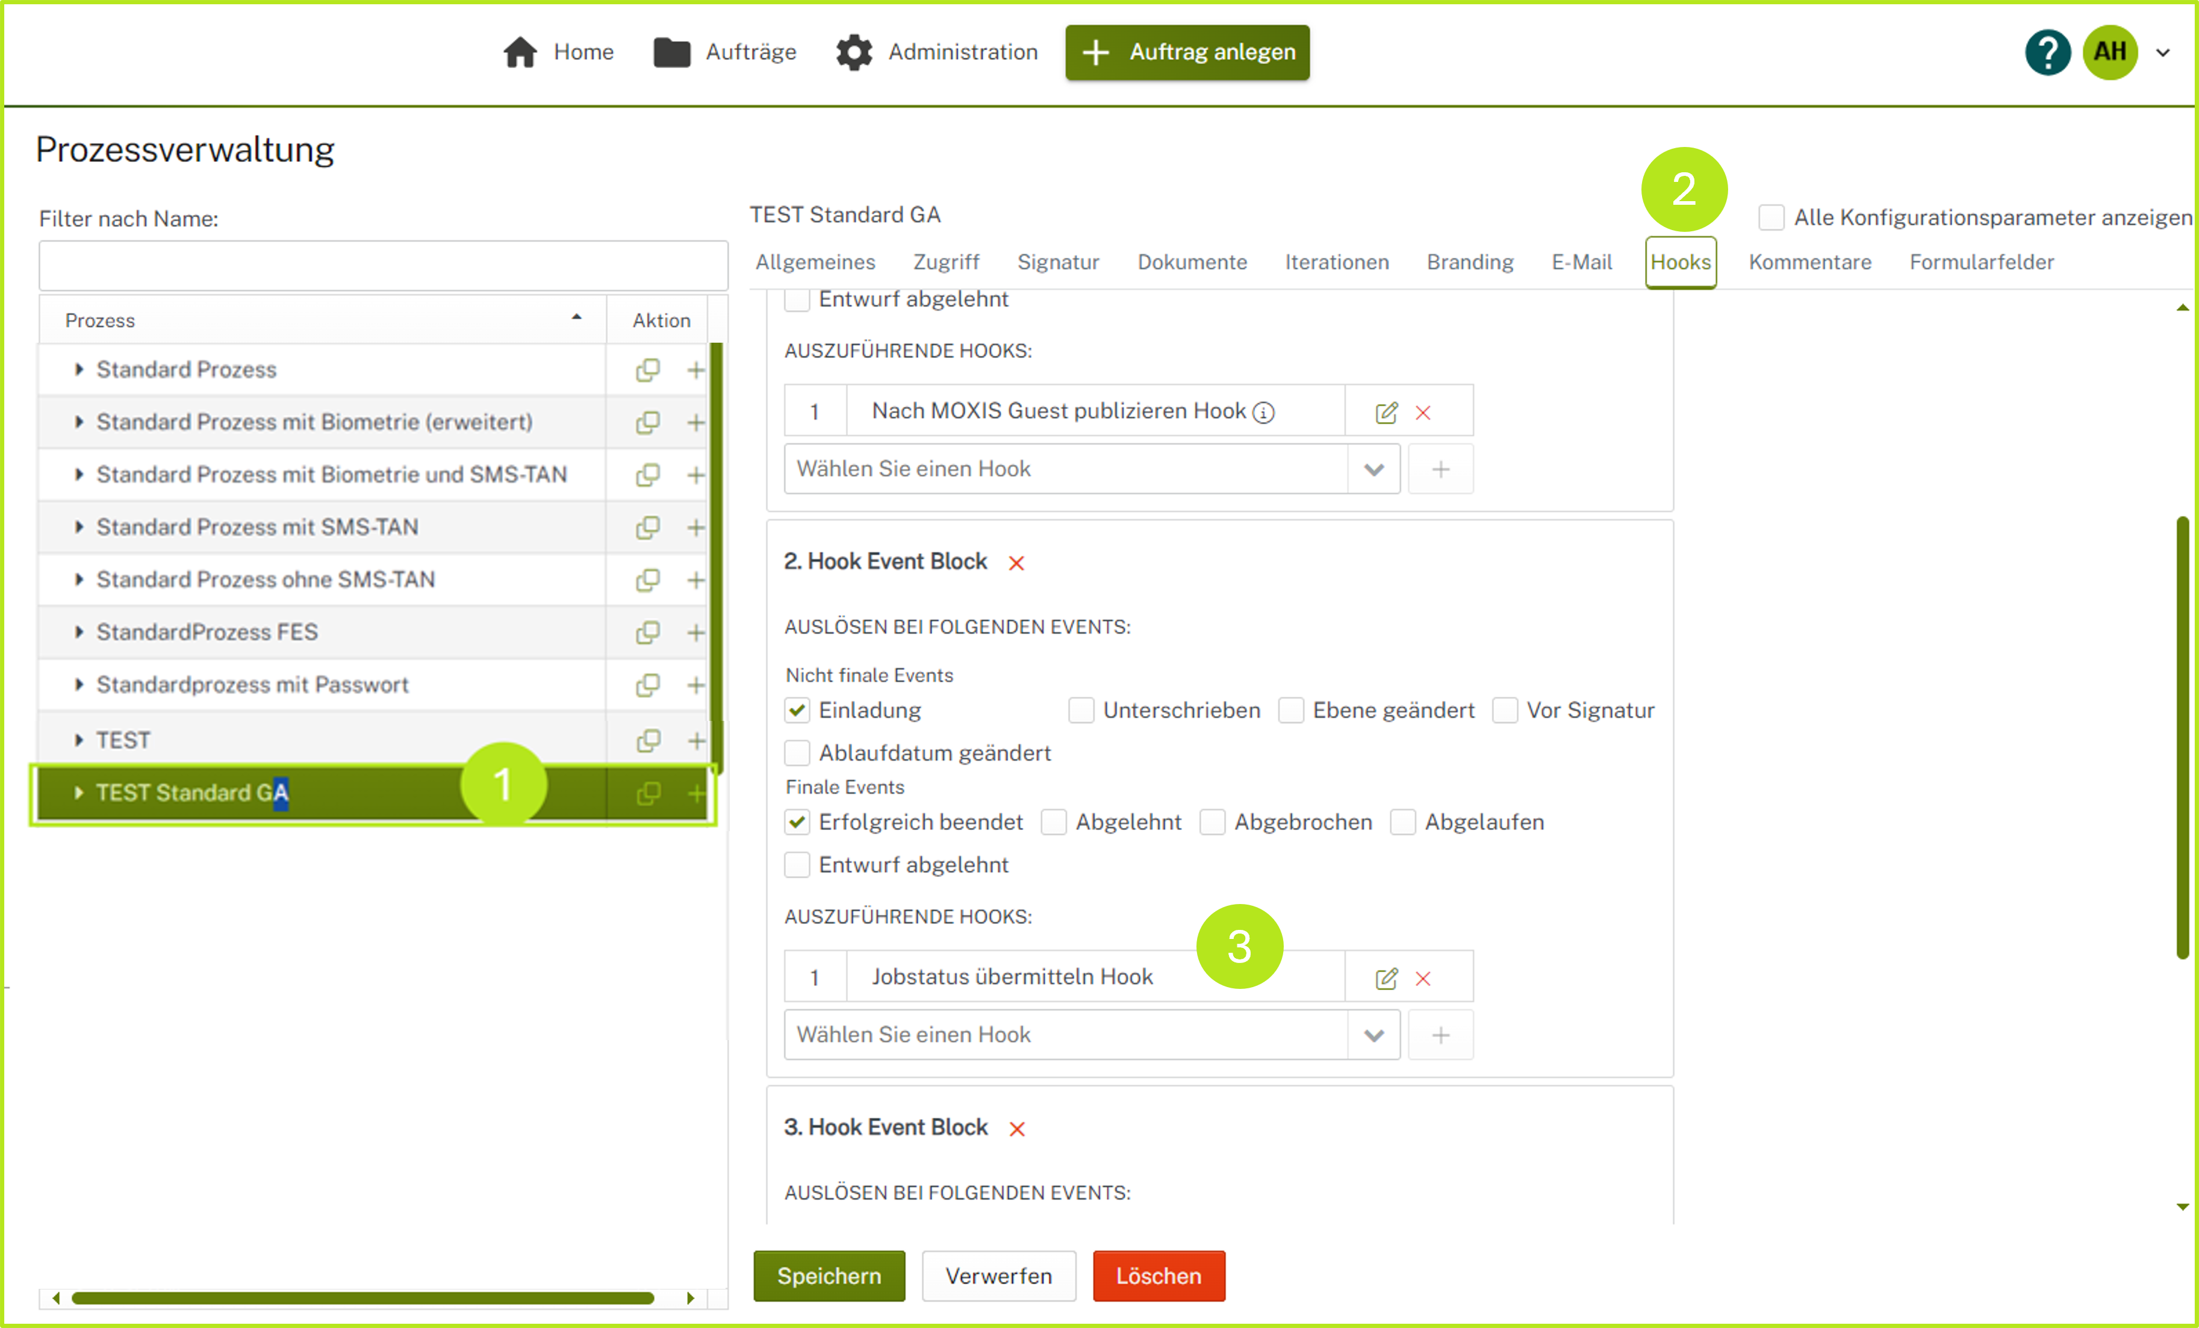Click the Speichern button
The width and height of the screenshot is (2199, 1328).
coord(828,1276)
